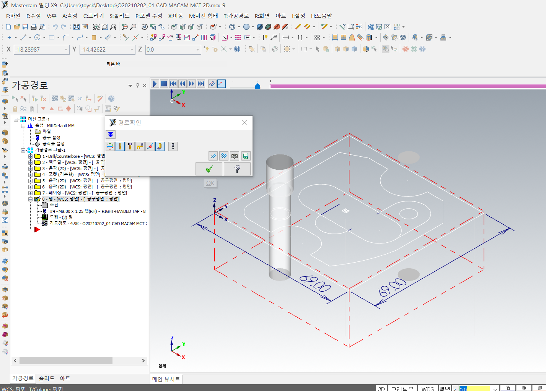Select all operations in the 가공경로 manager toolbar

(15, 99)
